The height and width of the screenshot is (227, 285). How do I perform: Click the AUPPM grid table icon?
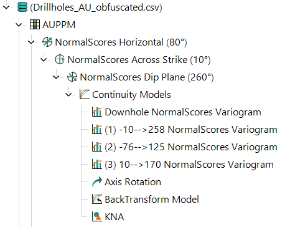tap(35, 24)
